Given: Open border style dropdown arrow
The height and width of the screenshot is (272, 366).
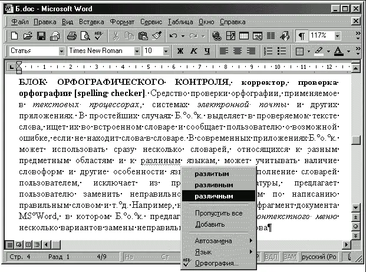Looking at the screenshot, I should coord(309,51).
